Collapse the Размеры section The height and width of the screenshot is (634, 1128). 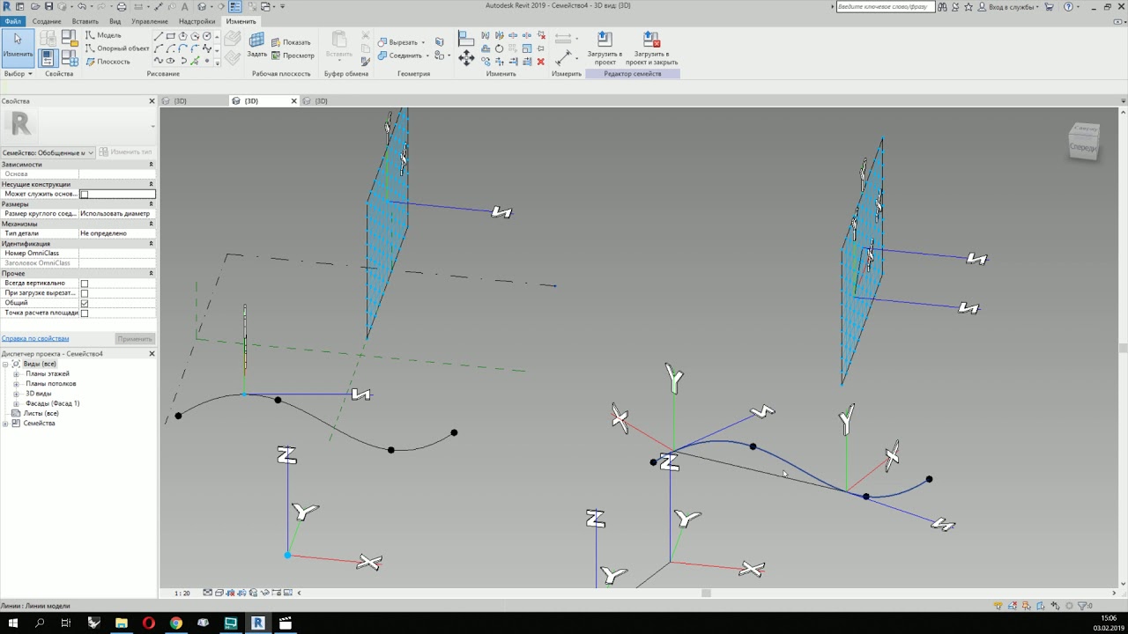151,204
